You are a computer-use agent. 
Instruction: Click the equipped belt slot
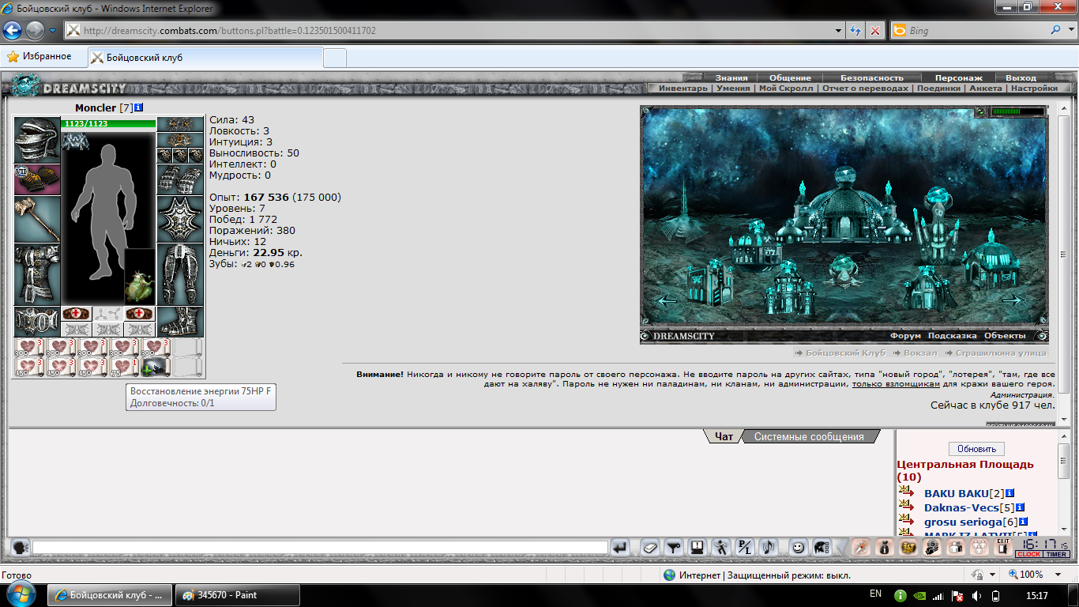tap(37, 322)
